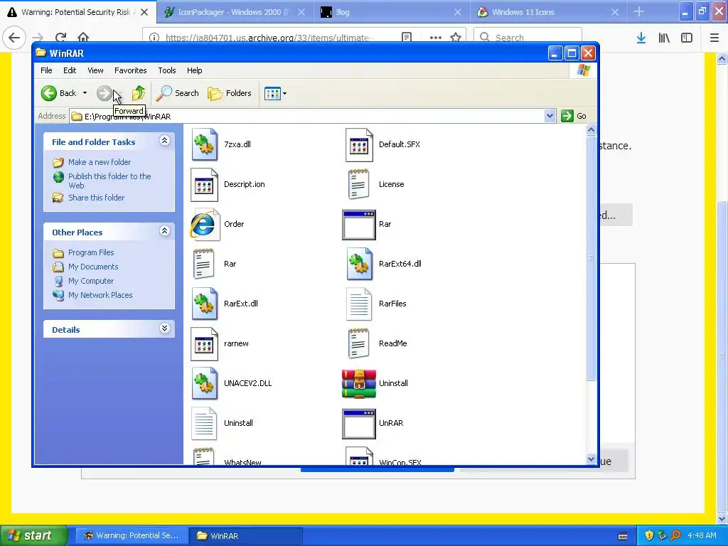Expand the Address bar dropdown
This screenshot has width=728, height=546.
tap(550, 116)
